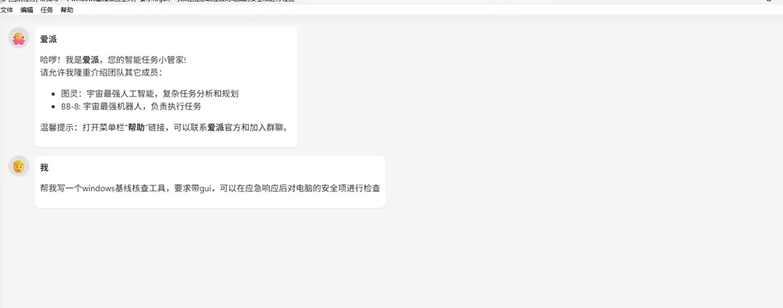Click the user face avatar icon

click(18, 166)
